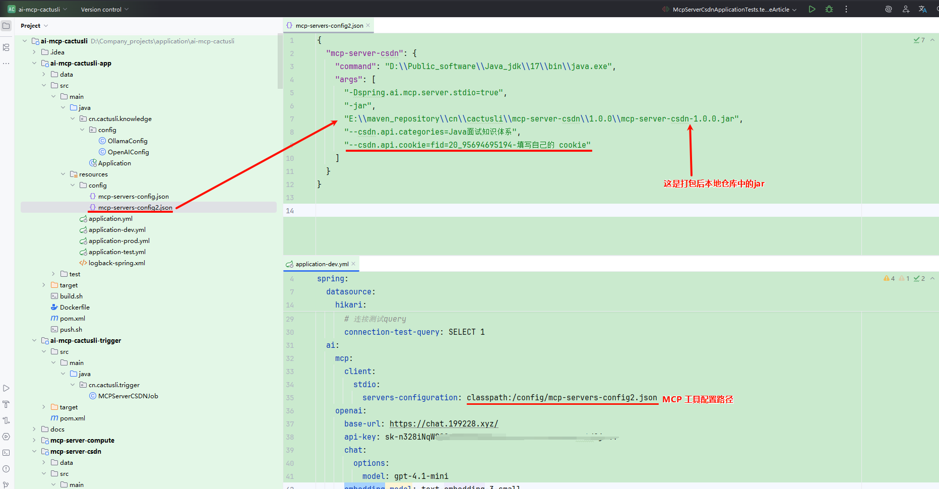Screen dimensions: 939x489
Task: Collapse the ai-mcp-cactusli-trigger module
Action: point(34,341)
